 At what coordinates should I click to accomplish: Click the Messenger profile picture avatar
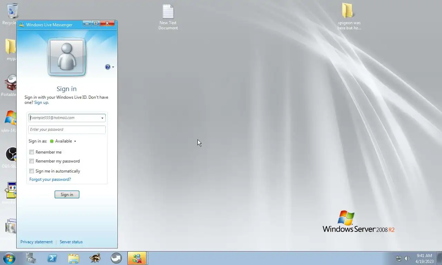(x=67, y=57)
